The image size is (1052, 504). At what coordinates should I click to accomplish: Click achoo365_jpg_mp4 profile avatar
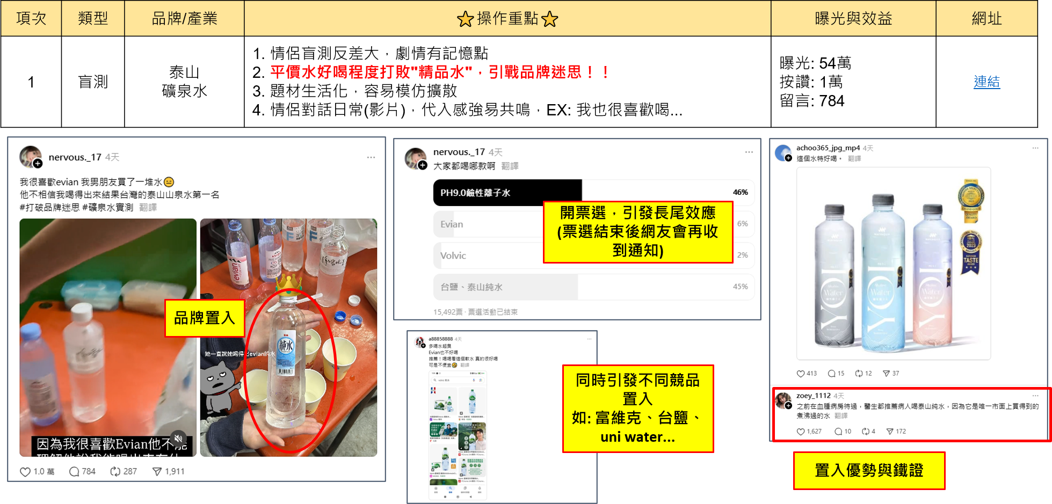pyautogui.click(x=783, y=153)
